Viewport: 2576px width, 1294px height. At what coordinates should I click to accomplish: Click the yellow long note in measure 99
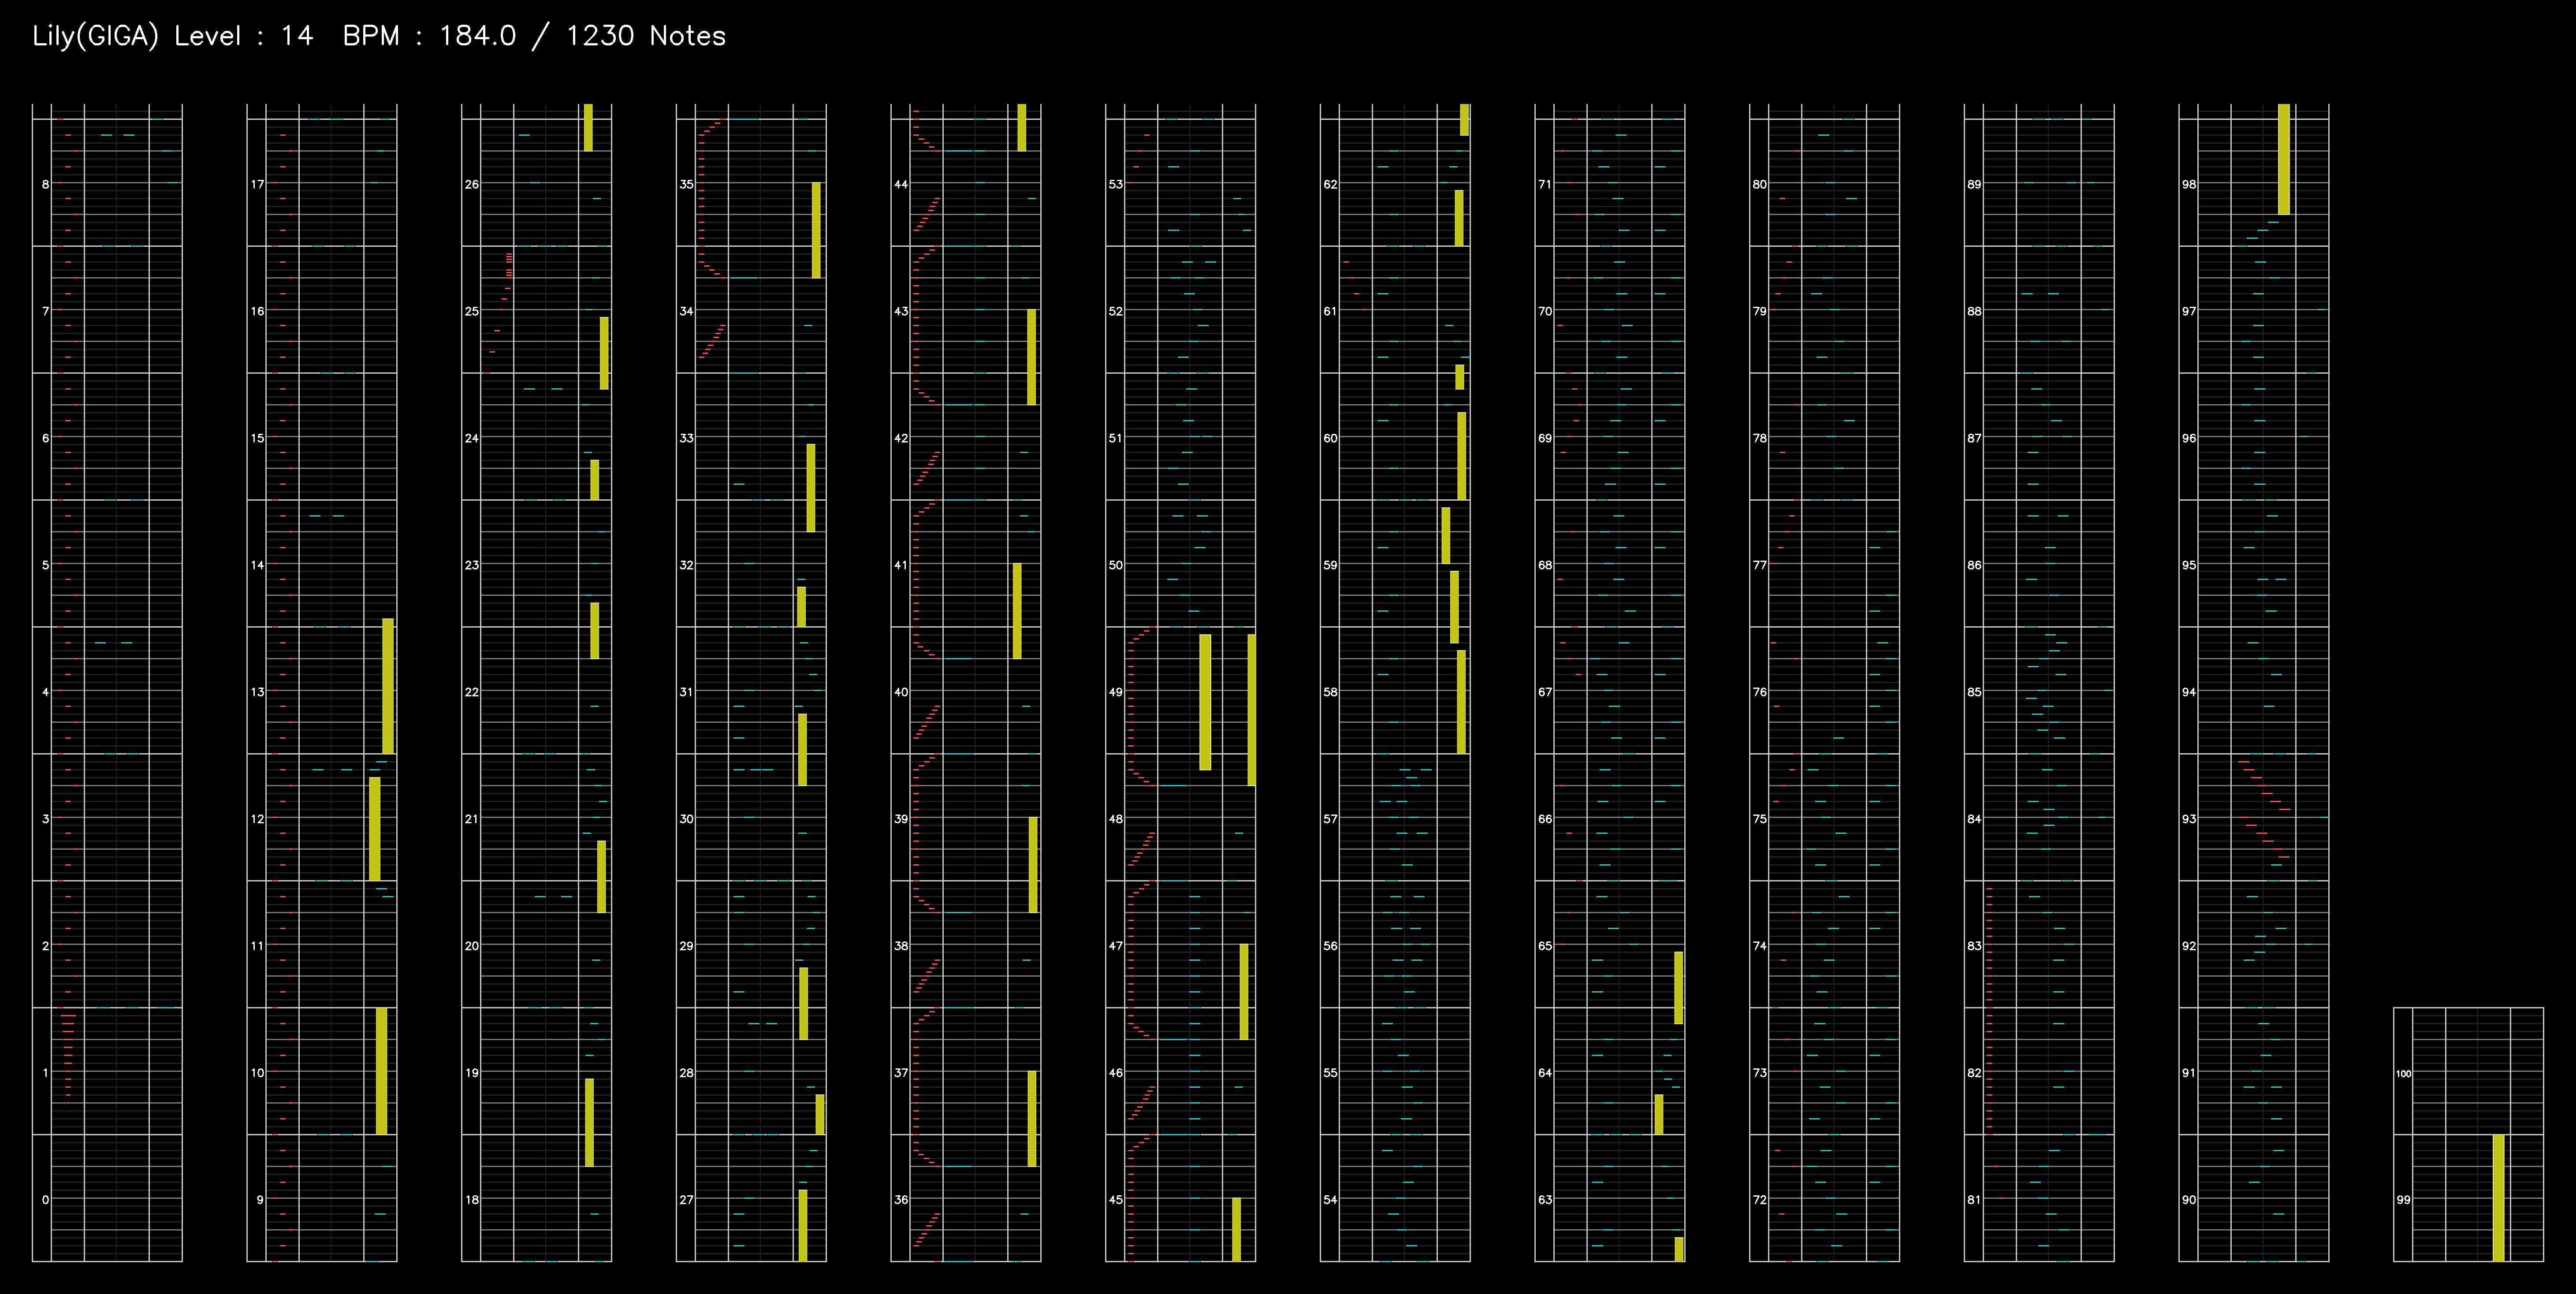coord(2498,1198)
